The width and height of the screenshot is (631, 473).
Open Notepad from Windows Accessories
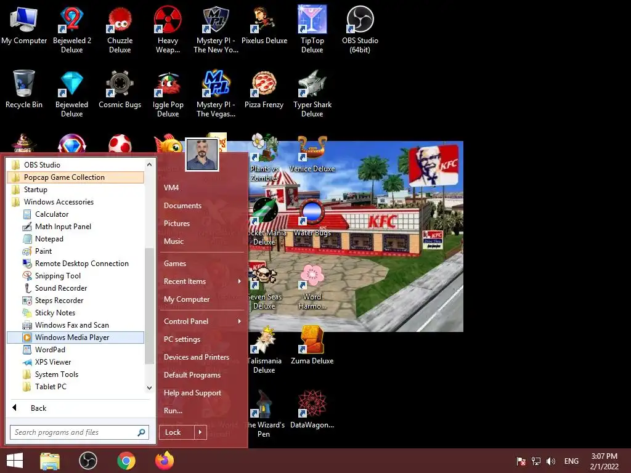pyautogui.click(x=75, y=239)
